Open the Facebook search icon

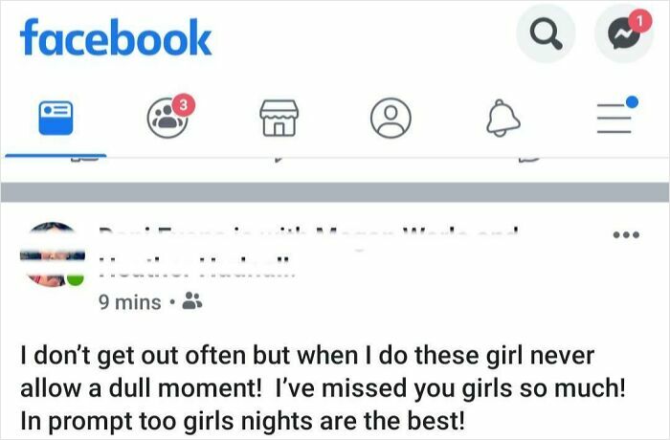(547, 35)
